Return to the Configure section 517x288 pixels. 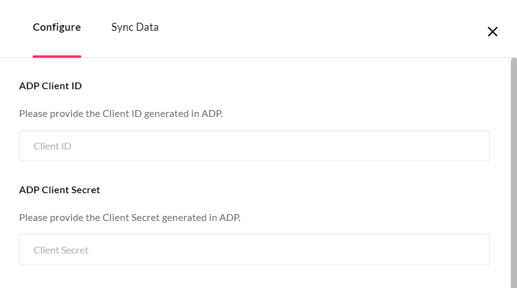tap(57, 27)
